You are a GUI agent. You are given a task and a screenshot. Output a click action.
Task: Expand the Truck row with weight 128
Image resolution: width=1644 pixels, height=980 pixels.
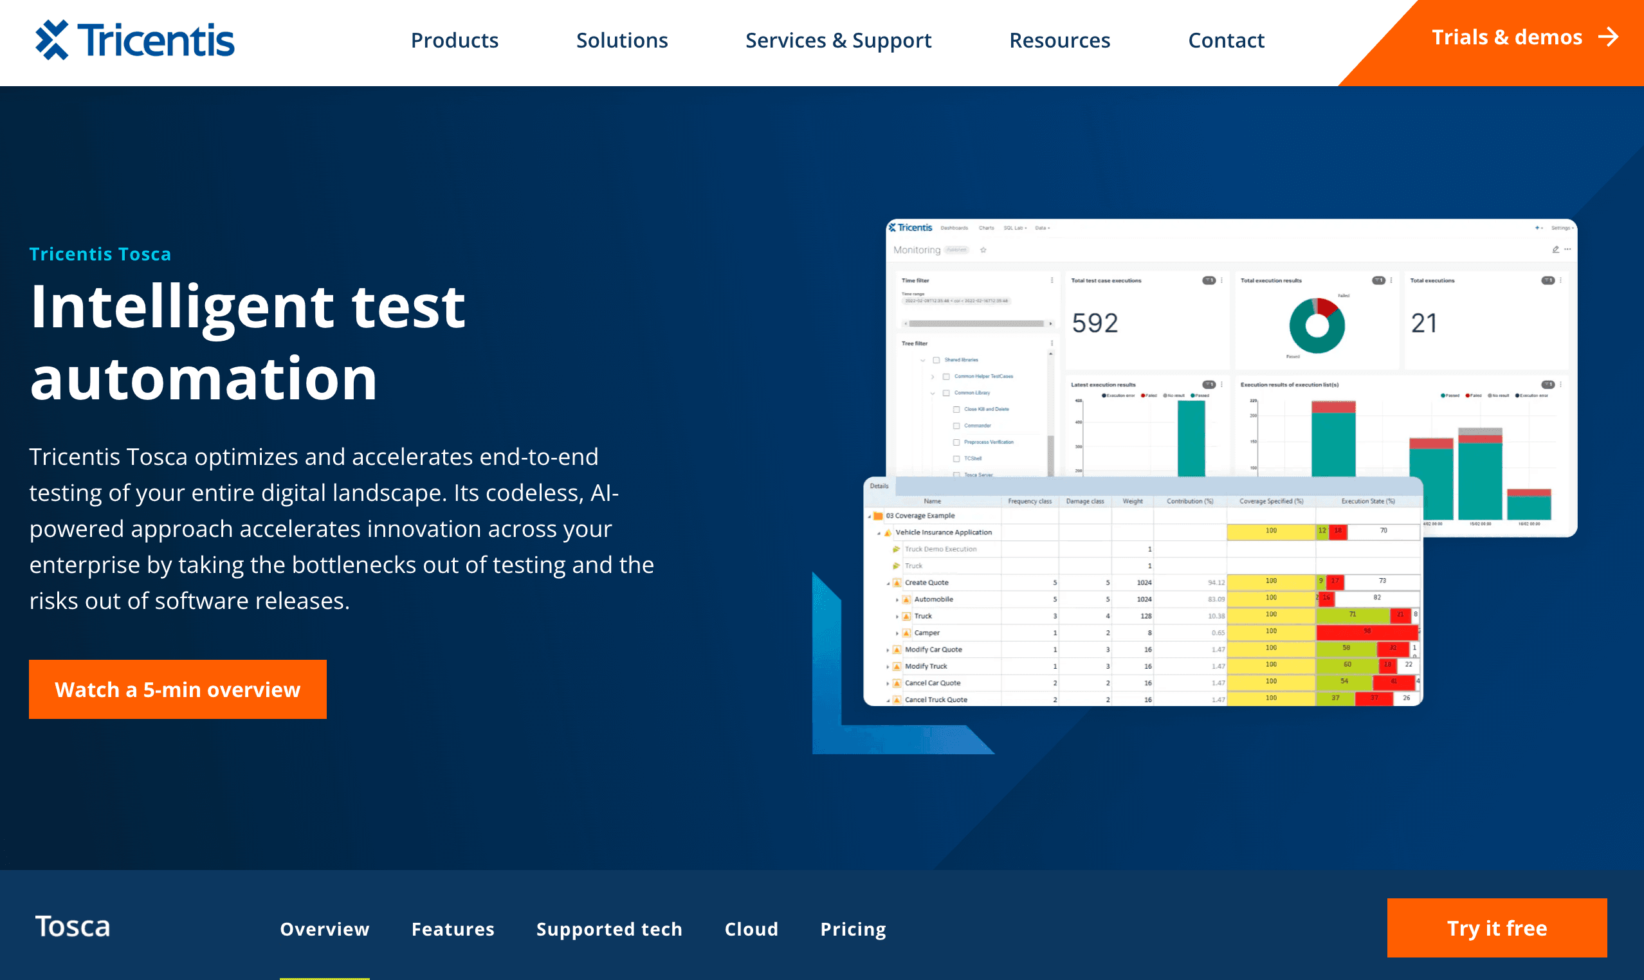pyautogui.click(x=897, y=617)
